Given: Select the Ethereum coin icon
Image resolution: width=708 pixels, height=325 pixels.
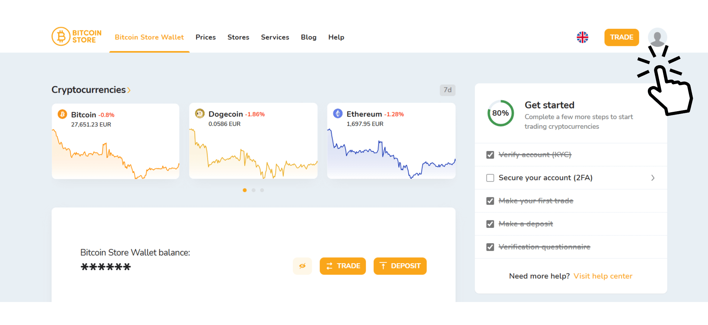Looking at the screenshot, I should (x=338, y=114).
